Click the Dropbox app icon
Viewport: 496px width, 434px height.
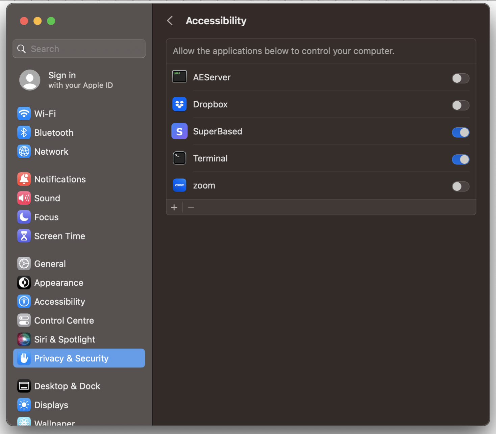coord(179,104)
